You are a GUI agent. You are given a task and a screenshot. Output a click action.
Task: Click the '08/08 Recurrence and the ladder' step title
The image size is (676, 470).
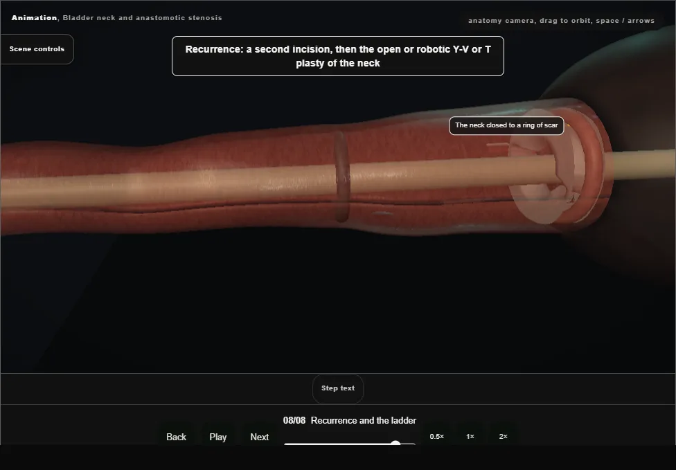(350, 420)
